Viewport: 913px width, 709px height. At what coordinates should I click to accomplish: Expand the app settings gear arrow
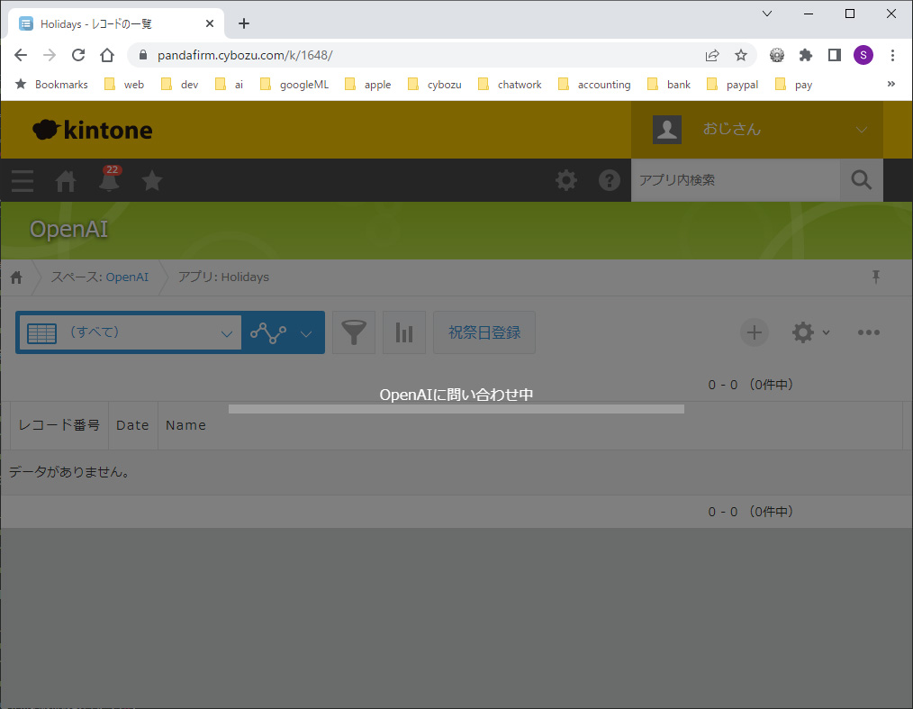point(826,332)
